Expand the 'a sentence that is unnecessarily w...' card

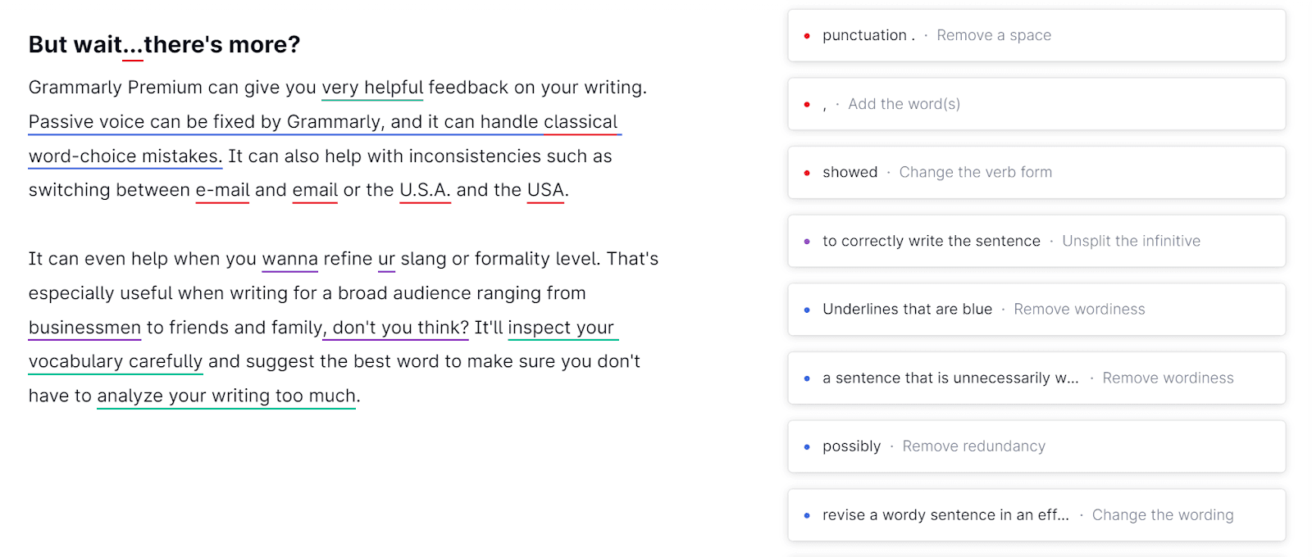tap(1036, 378)
